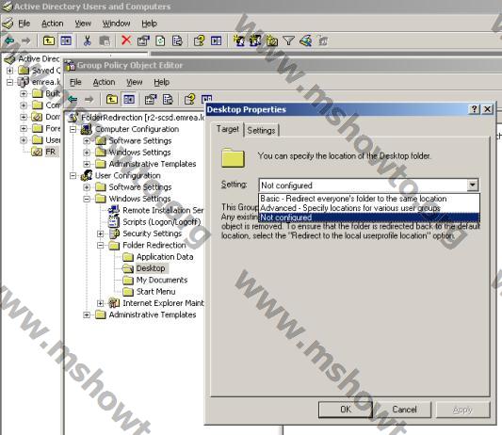Open Help menu in Group Policy Object Editor

coord(162,82)
